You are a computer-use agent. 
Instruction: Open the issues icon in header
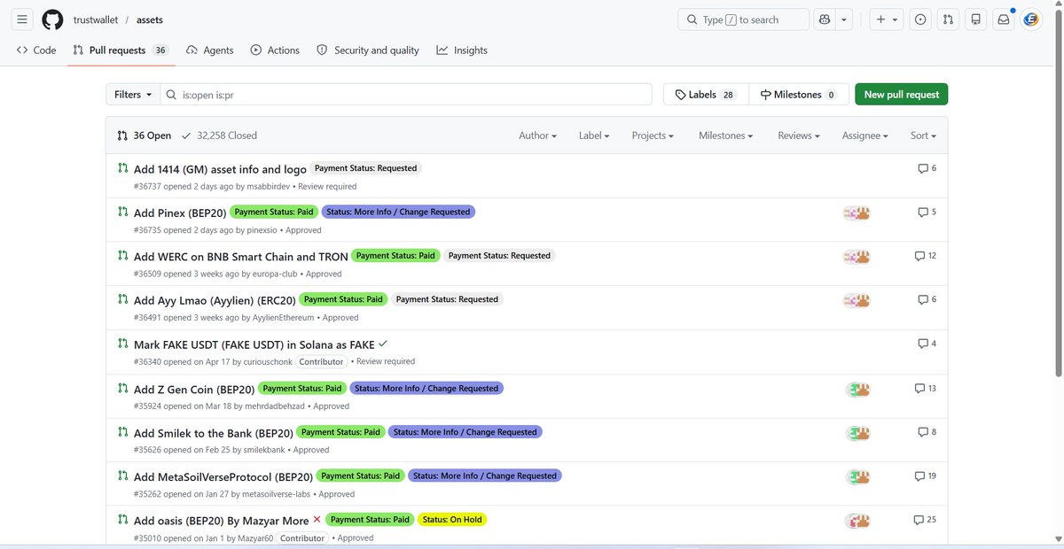[921, 19]
